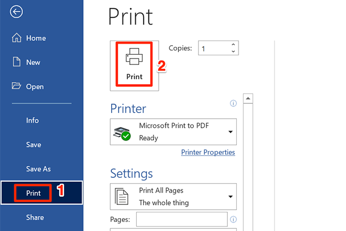Click the Microsoft Print to PDF printer icon

(121, 132)
